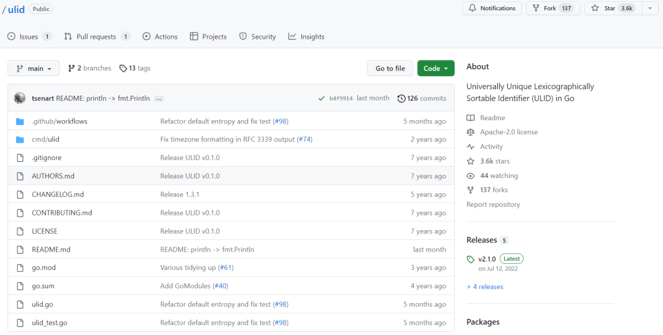Open tsenart author link
663x335 pixels.
43,98
